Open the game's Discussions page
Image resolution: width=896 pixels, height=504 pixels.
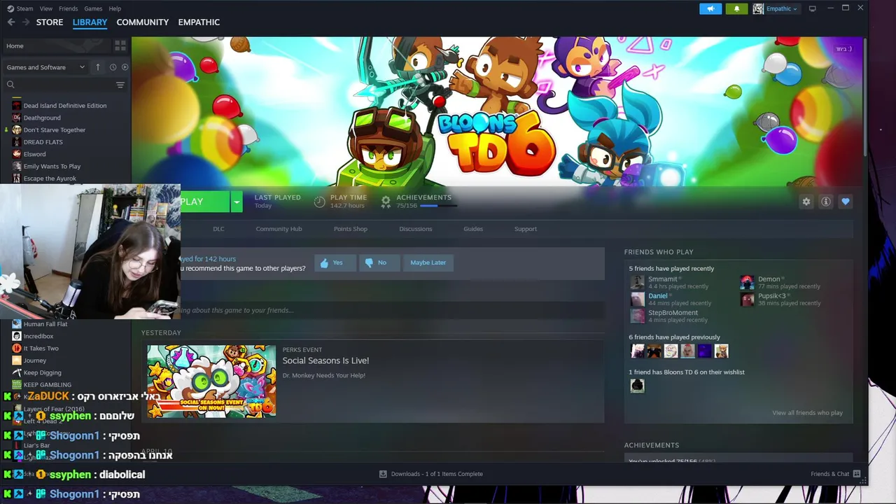point(416,229)
